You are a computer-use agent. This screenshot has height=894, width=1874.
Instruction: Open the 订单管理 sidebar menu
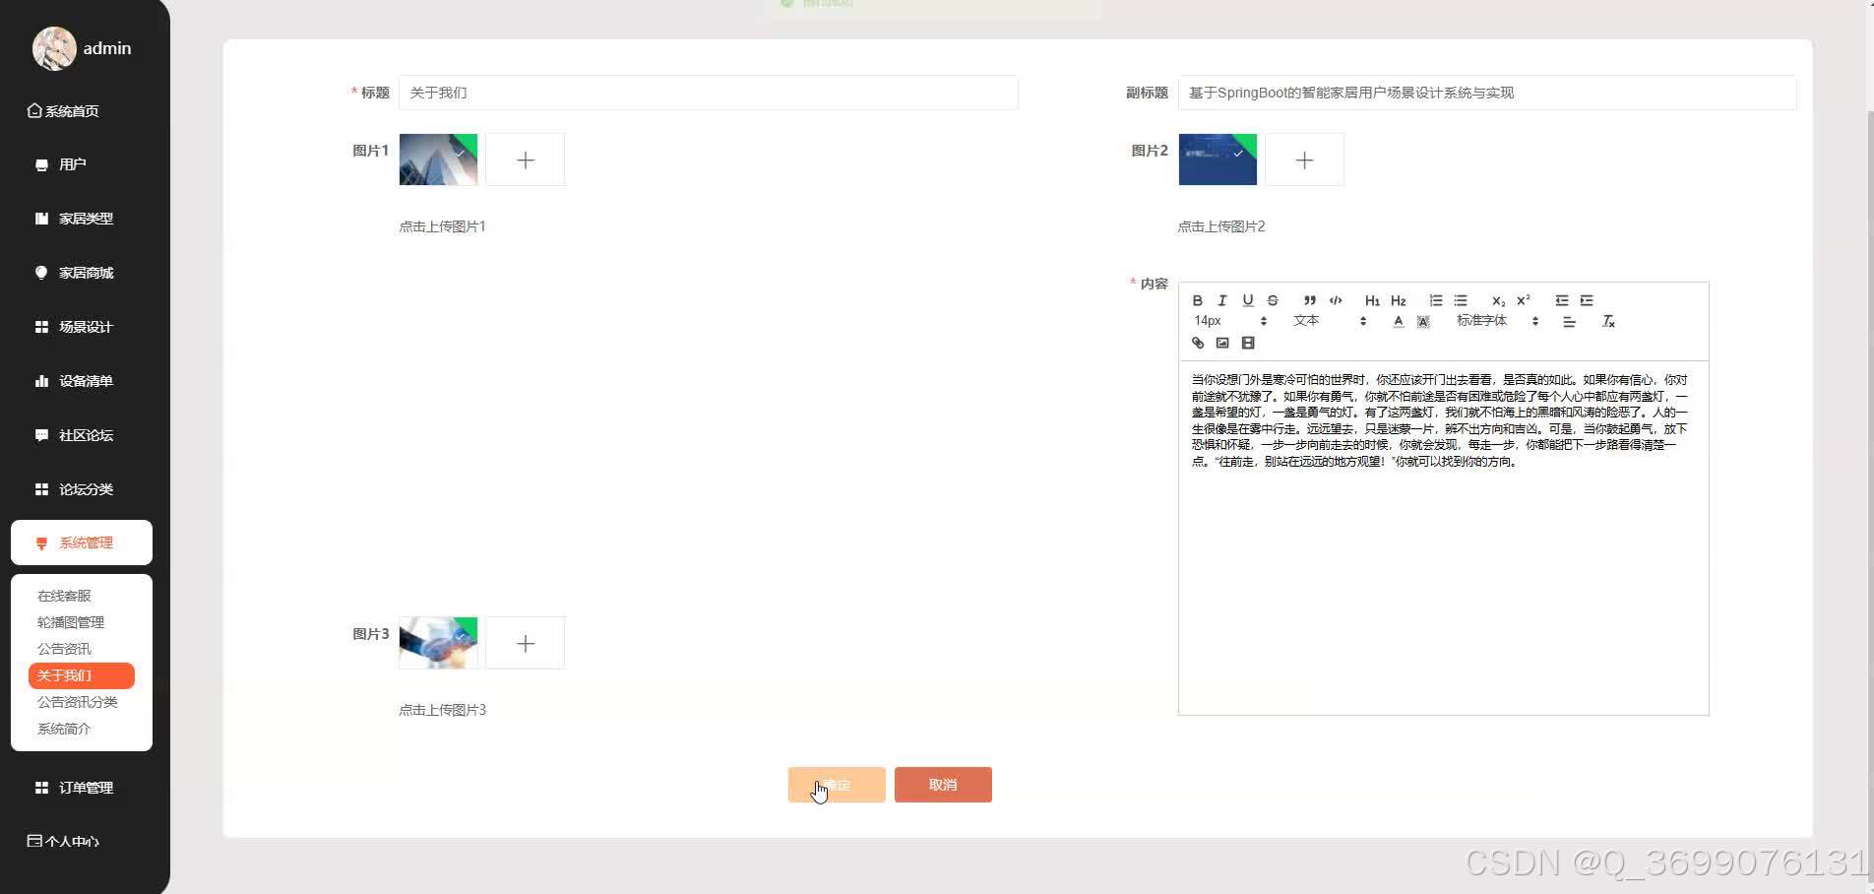pyautogui.click(x=82, y=788)
